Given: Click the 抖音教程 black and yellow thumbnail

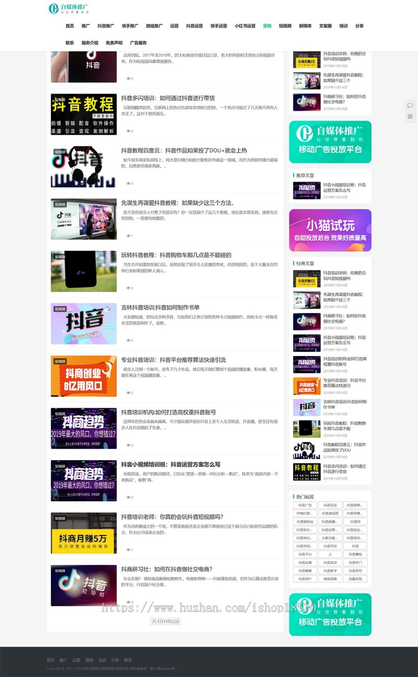Looking at the screenshot, I should click(x=84, y=114).
